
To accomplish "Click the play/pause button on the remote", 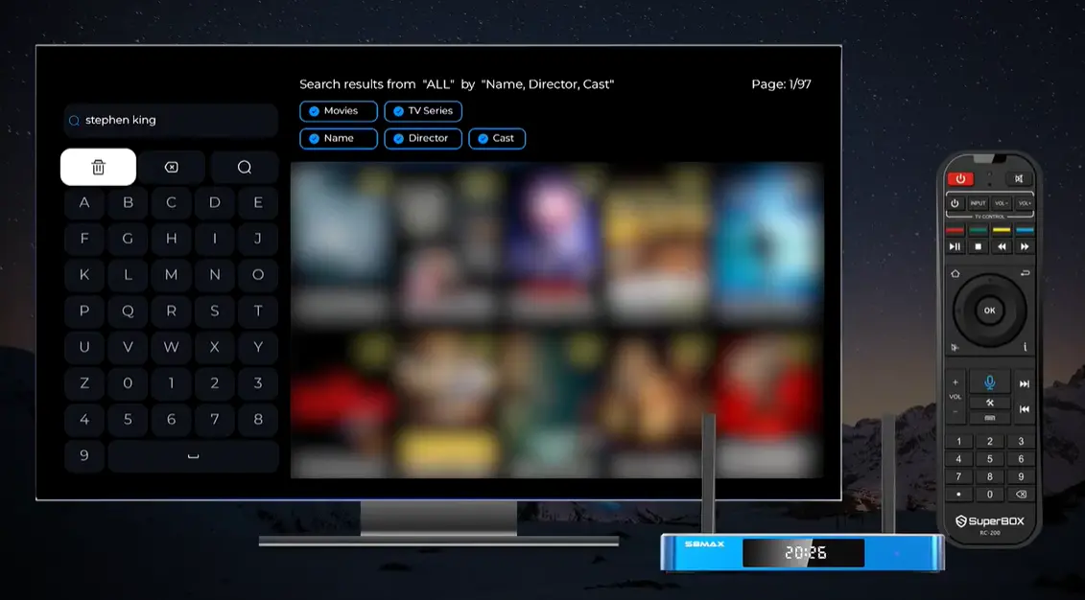I will point(955,246).
